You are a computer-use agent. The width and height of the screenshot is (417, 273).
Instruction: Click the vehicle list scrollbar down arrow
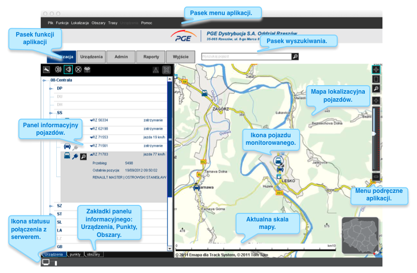point(170,249)
